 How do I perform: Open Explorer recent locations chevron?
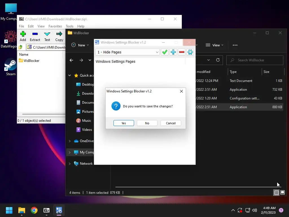[x=90, y=60]
